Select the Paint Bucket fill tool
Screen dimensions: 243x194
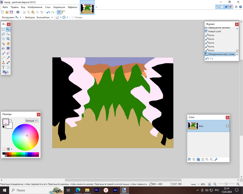pyautogui.click(x=3, y=48)
